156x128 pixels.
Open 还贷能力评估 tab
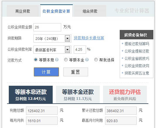point(125,95)
